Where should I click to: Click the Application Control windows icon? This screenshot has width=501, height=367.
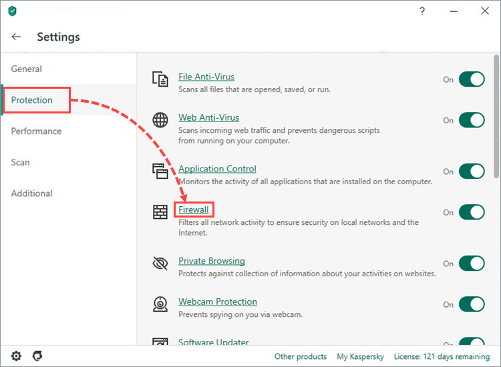point(160,171)
